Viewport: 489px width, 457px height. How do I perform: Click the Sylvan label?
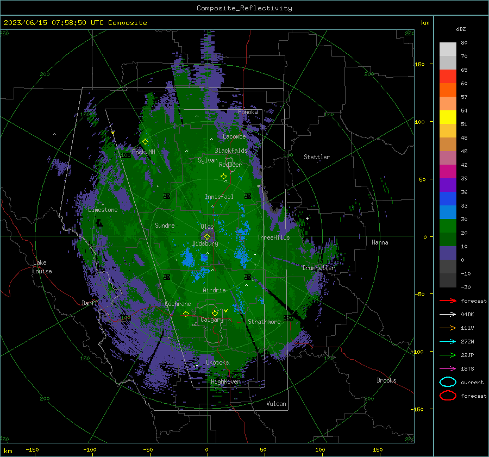pyautogui.click(x=208, y=160)
